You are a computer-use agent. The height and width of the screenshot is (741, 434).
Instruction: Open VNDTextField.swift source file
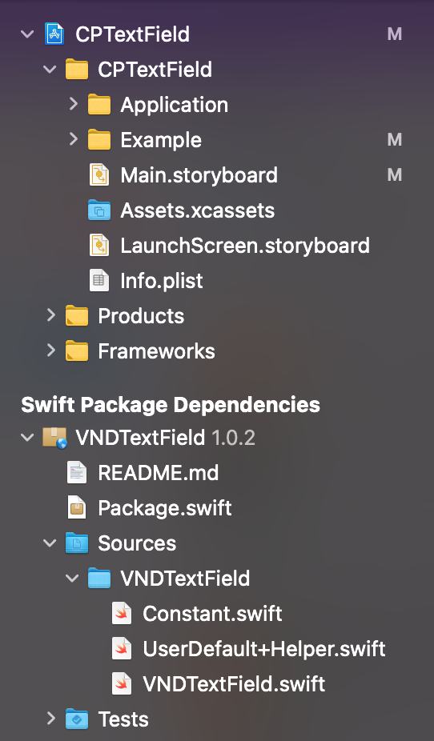(x=234, y=684)
